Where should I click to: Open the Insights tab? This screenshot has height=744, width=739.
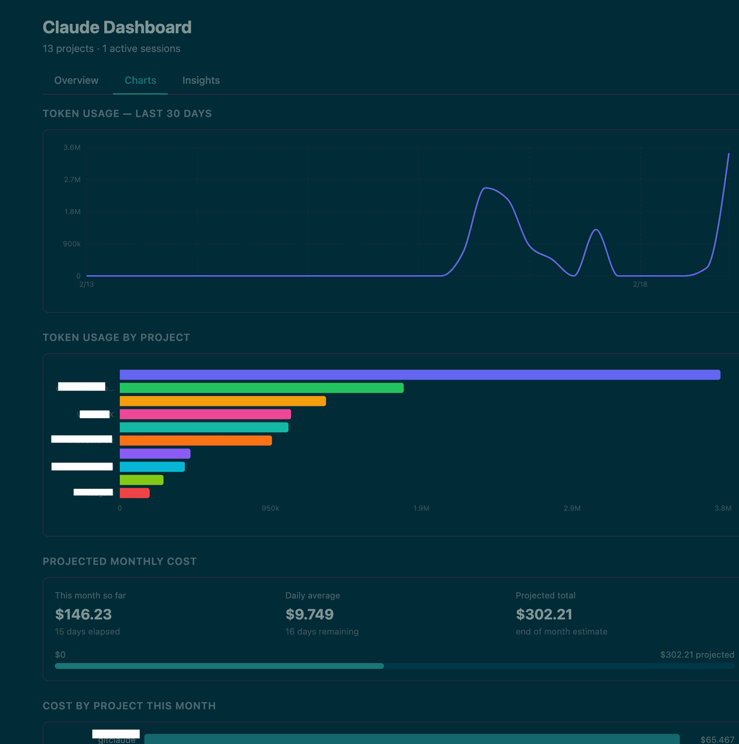(x=201, y=81)
